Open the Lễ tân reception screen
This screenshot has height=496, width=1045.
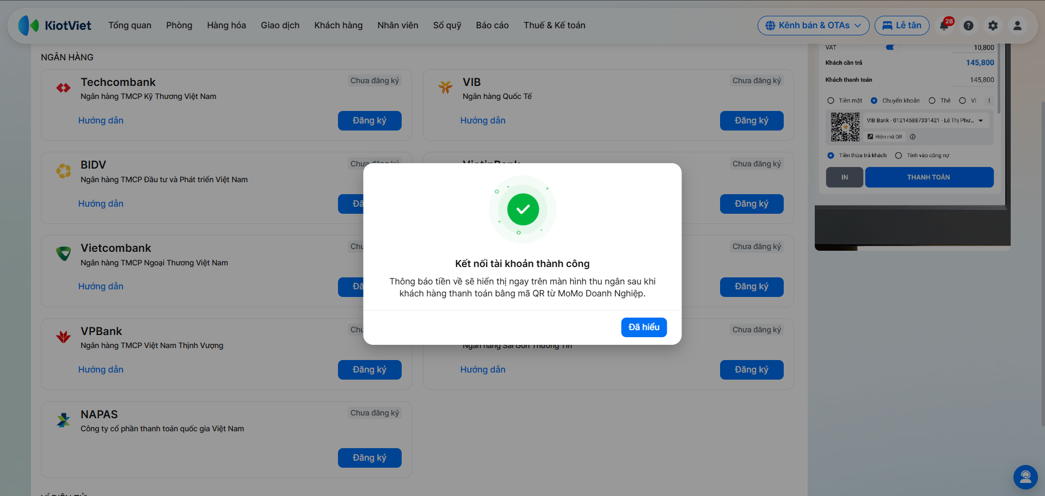[902, 26]
